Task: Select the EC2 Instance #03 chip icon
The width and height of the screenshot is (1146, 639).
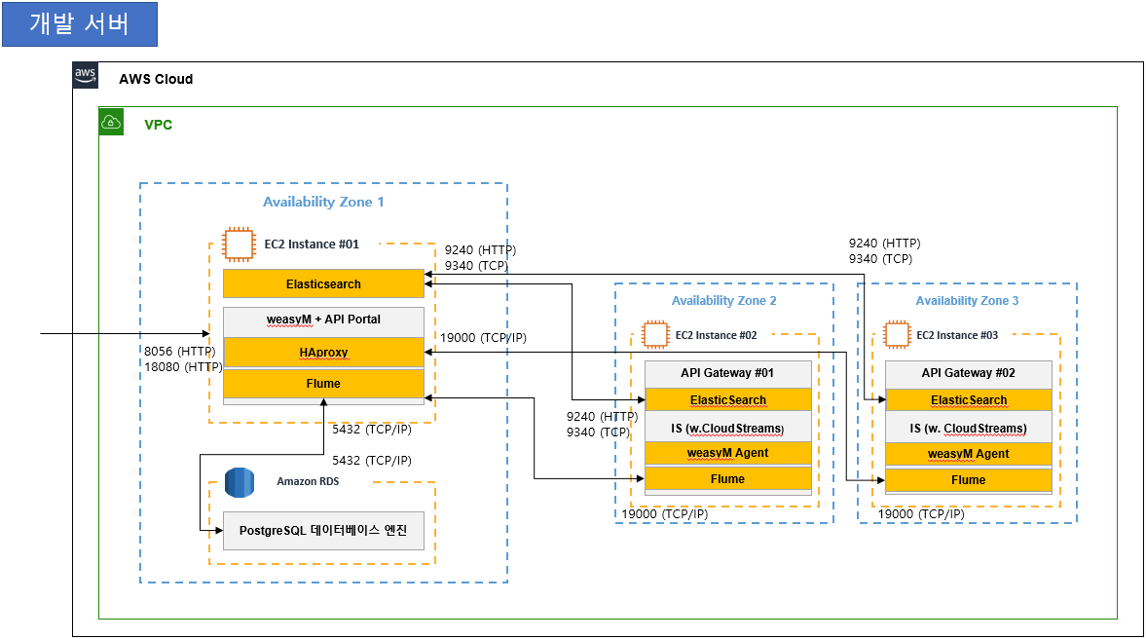Action: [896, 334]
